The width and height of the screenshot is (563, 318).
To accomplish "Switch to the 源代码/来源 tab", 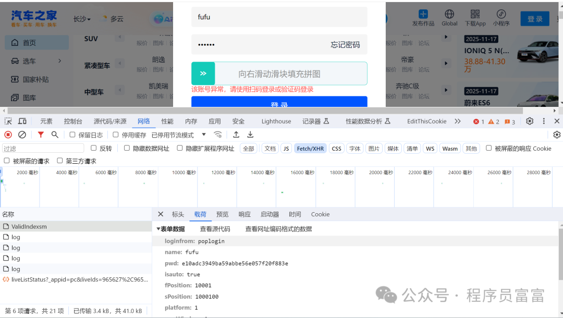I will (110, 121).
